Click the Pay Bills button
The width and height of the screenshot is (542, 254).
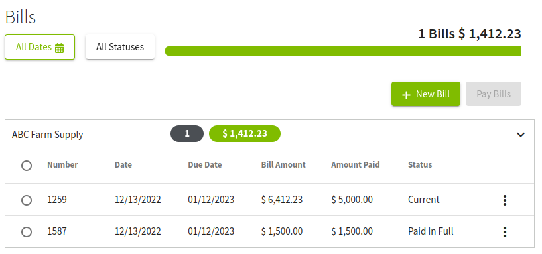click(494, 94)
